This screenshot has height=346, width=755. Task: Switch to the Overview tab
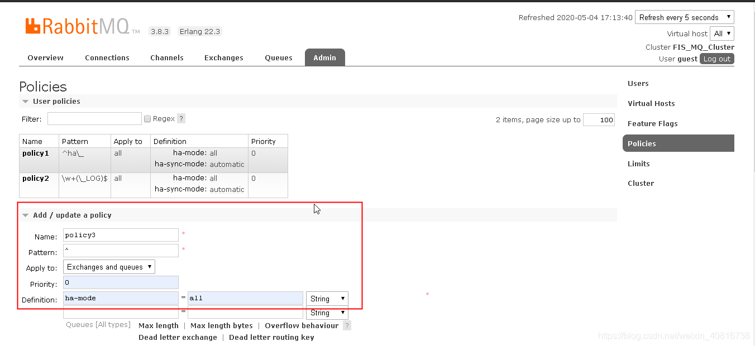click(x=45, y=57)
